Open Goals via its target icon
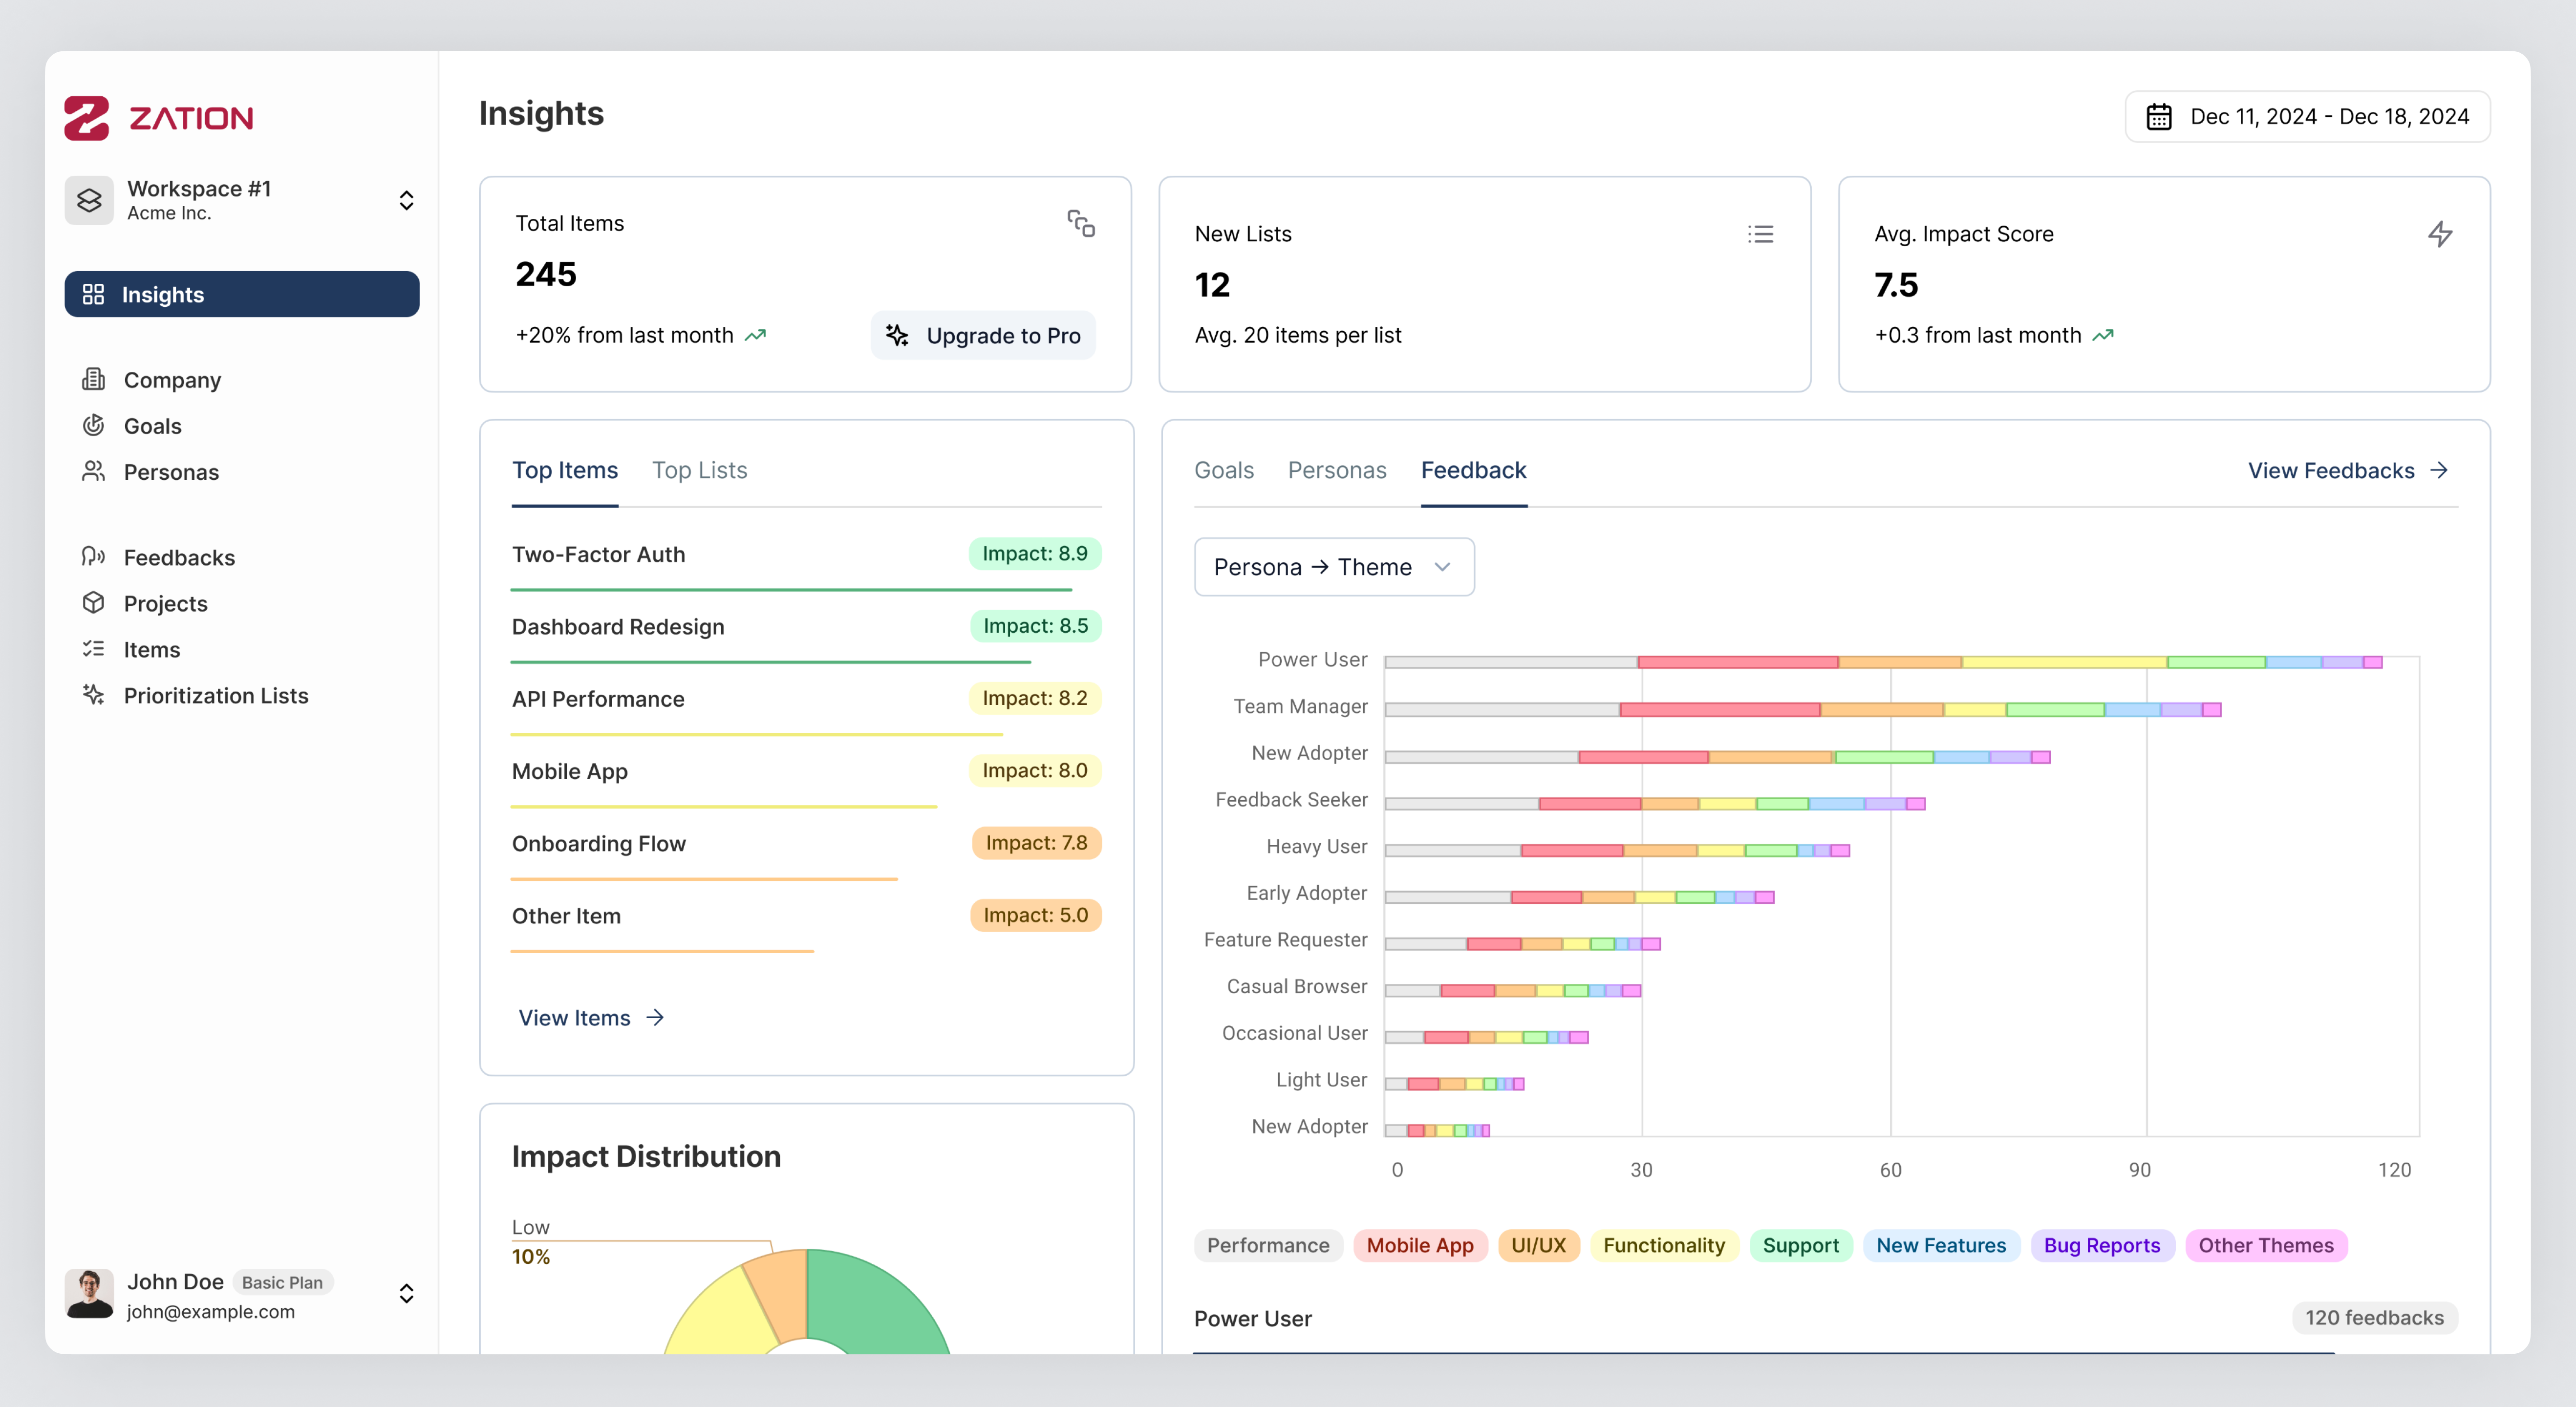Image resolution: width=2576 pixels, height=1407 pixels. pyautogui.click(x=93, y=425)
